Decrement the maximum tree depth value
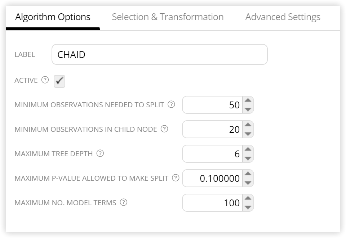 (248, 158)
